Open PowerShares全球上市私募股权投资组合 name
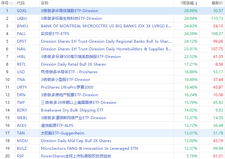Viewport: 225px width, 159px height. pyautogui.click(x=76, y=156)
